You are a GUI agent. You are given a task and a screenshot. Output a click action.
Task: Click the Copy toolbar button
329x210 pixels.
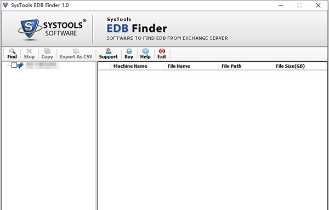(x=47, y=54)
